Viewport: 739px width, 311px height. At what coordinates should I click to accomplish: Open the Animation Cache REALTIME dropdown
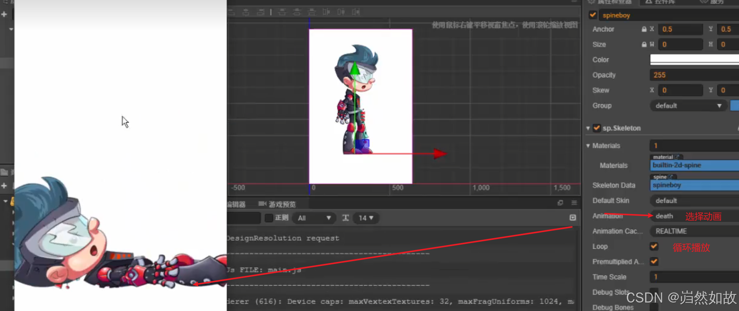[694, 231]
